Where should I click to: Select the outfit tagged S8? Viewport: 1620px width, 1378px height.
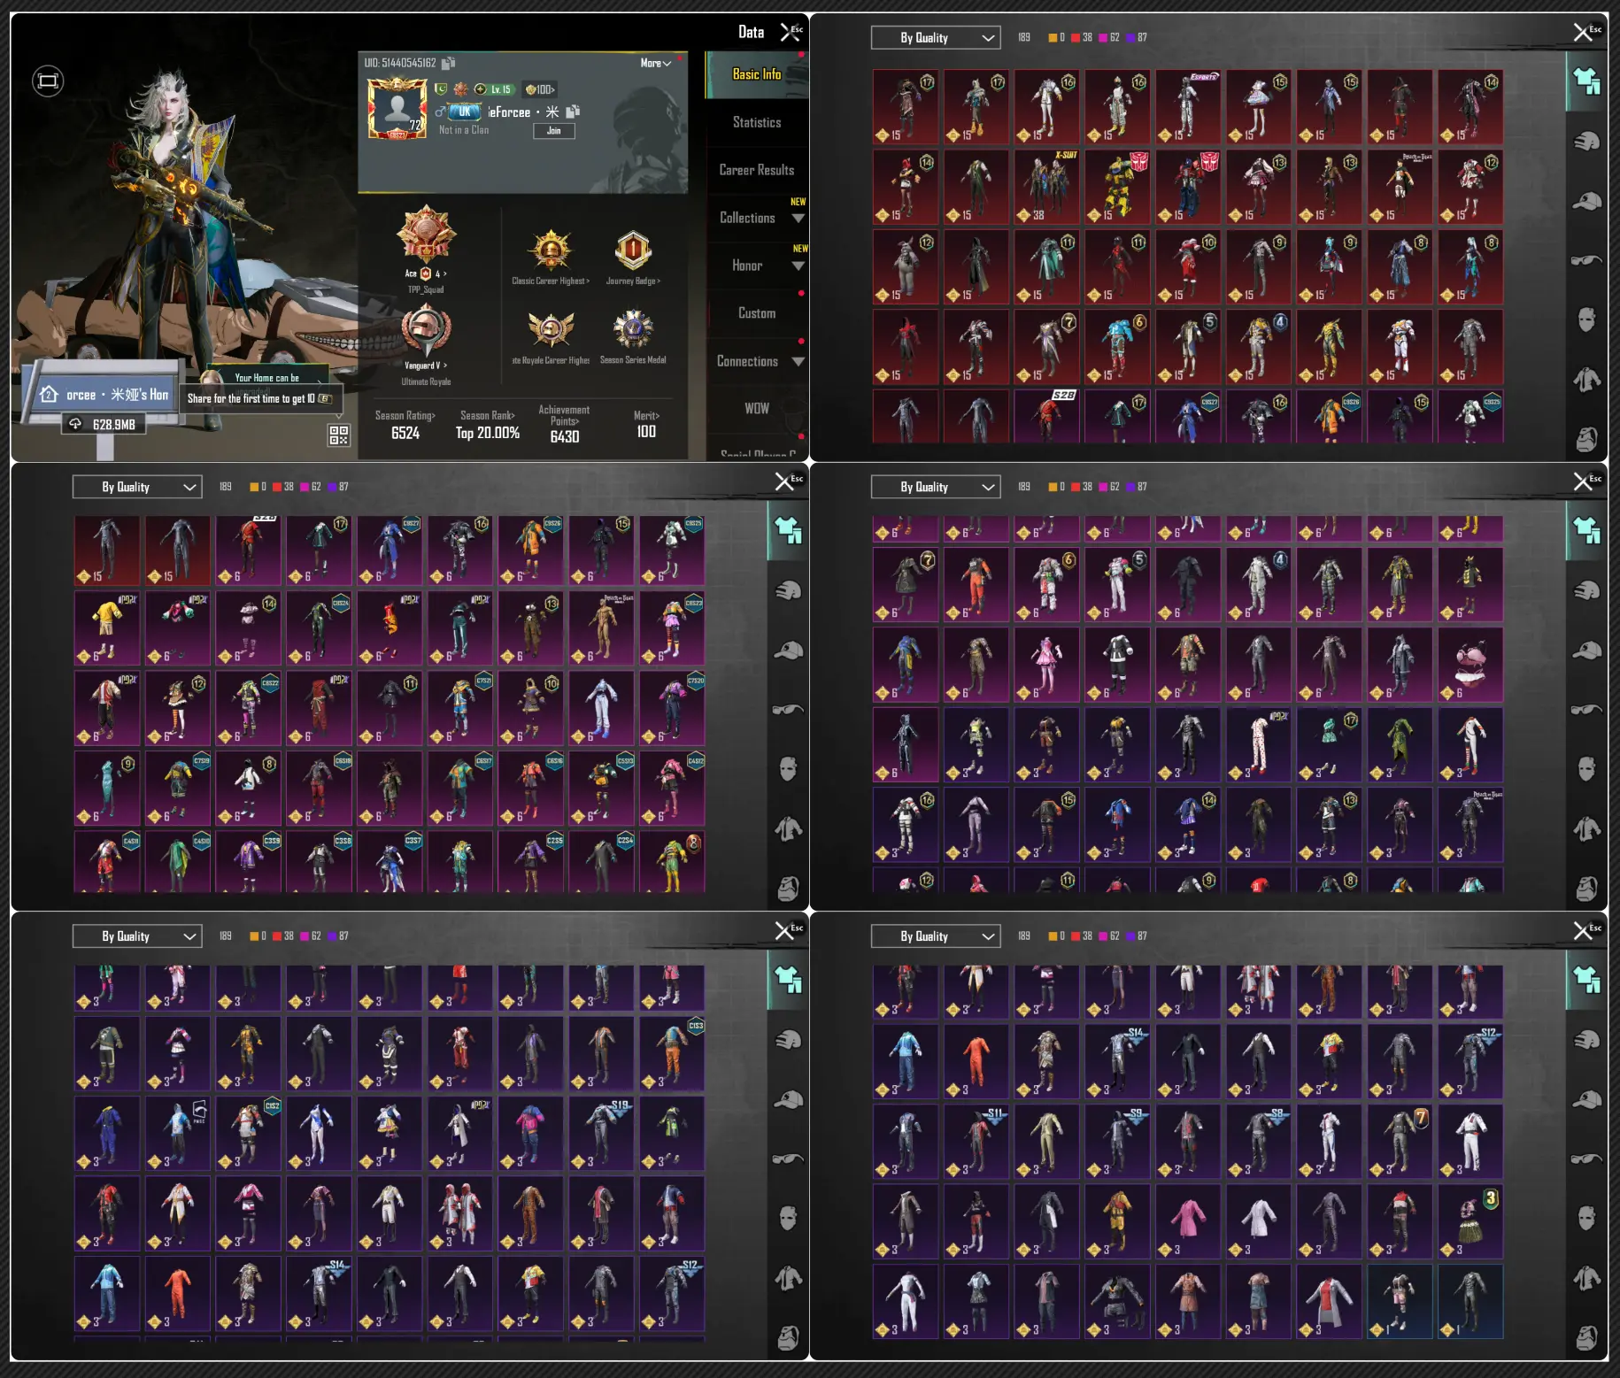pyautogui.click(x=1259, y=1141)
